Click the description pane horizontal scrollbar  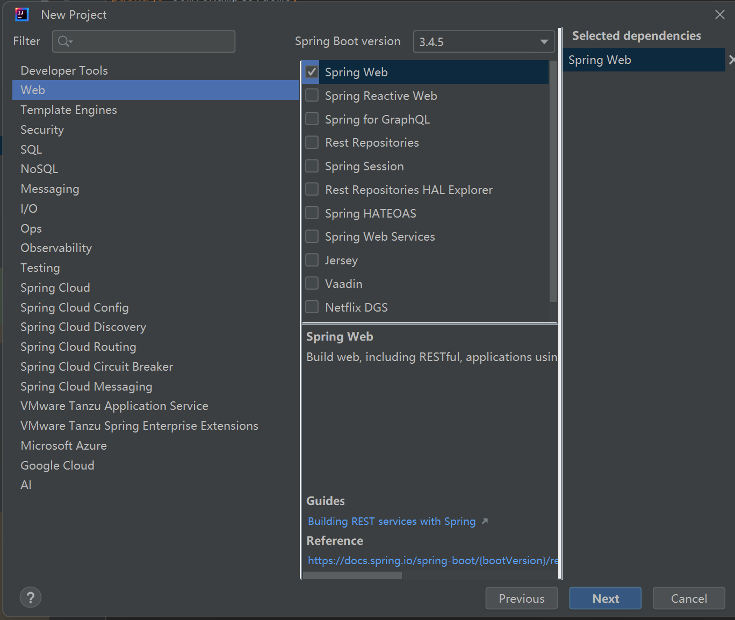(x=352, y=575)
